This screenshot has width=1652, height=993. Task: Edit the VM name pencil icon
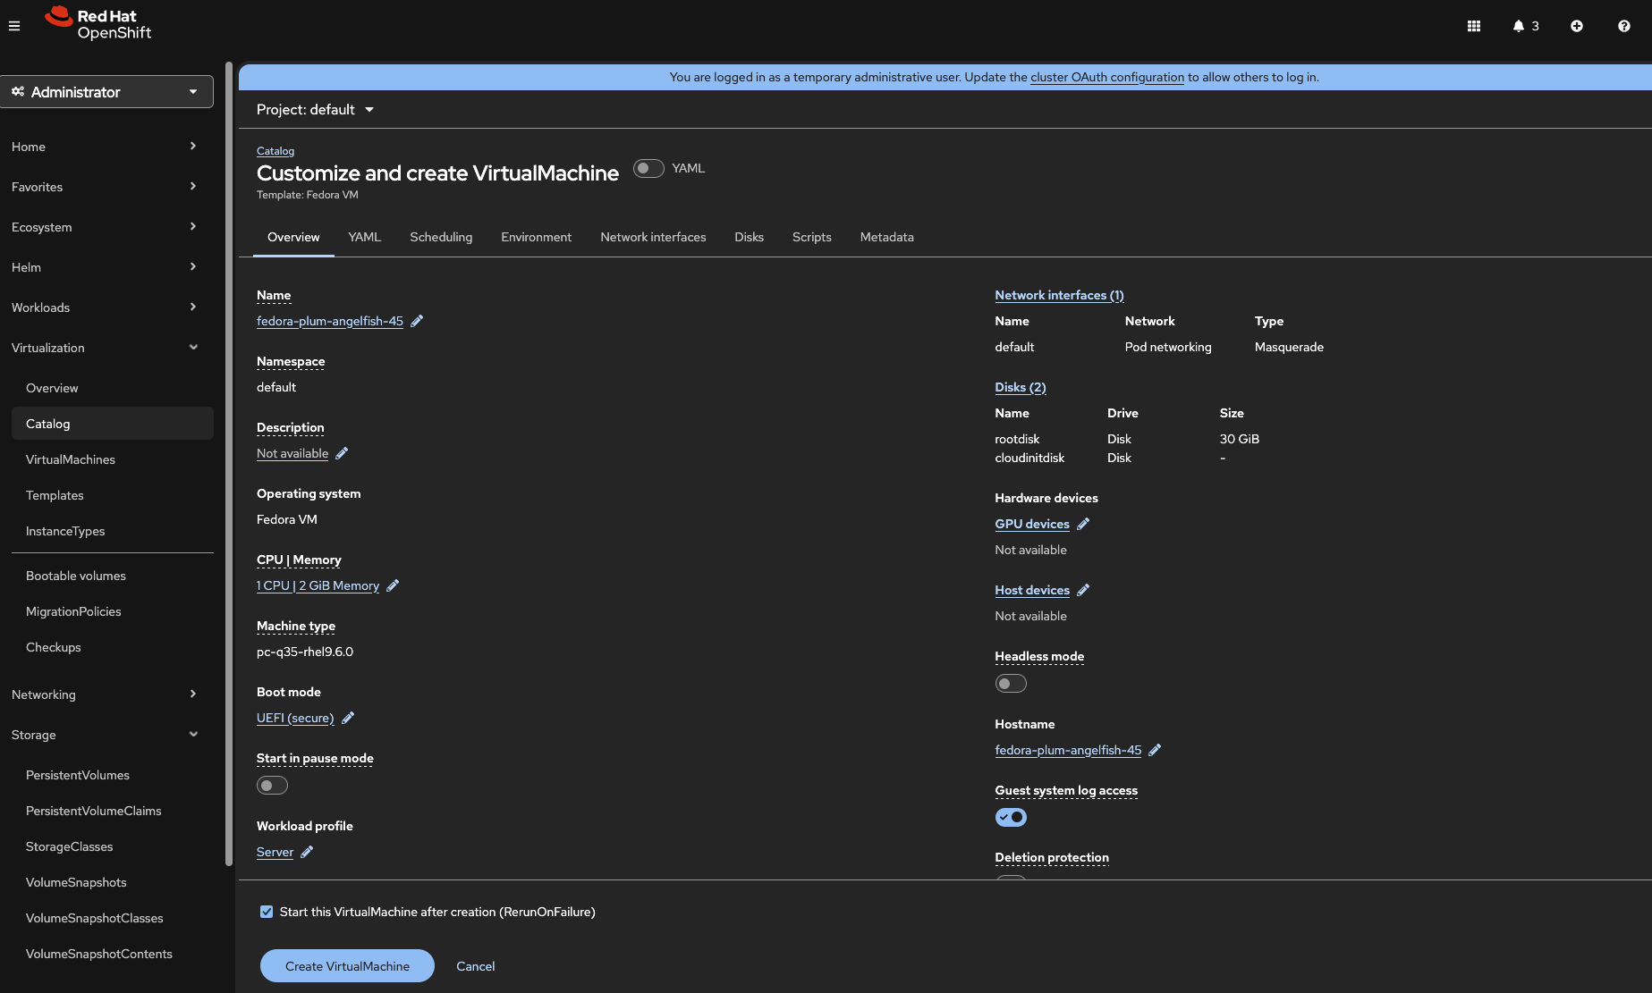[x=417, y=321]
